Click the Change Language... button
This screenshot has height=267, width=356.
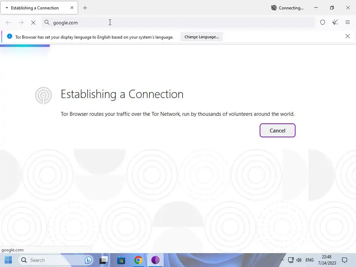point(202,37)
